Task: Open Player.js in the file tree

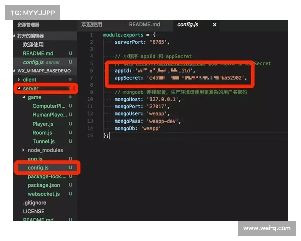Action: (43, 124)
